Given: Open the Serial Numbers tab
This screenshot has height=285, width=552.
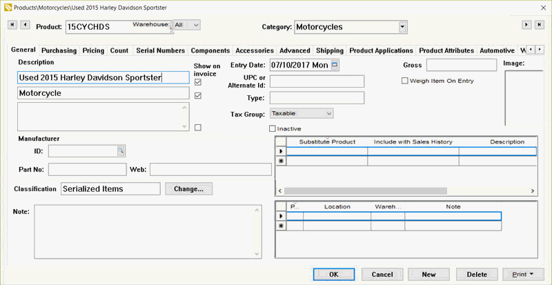Looking at the screenshot, I should pos(161,51).
